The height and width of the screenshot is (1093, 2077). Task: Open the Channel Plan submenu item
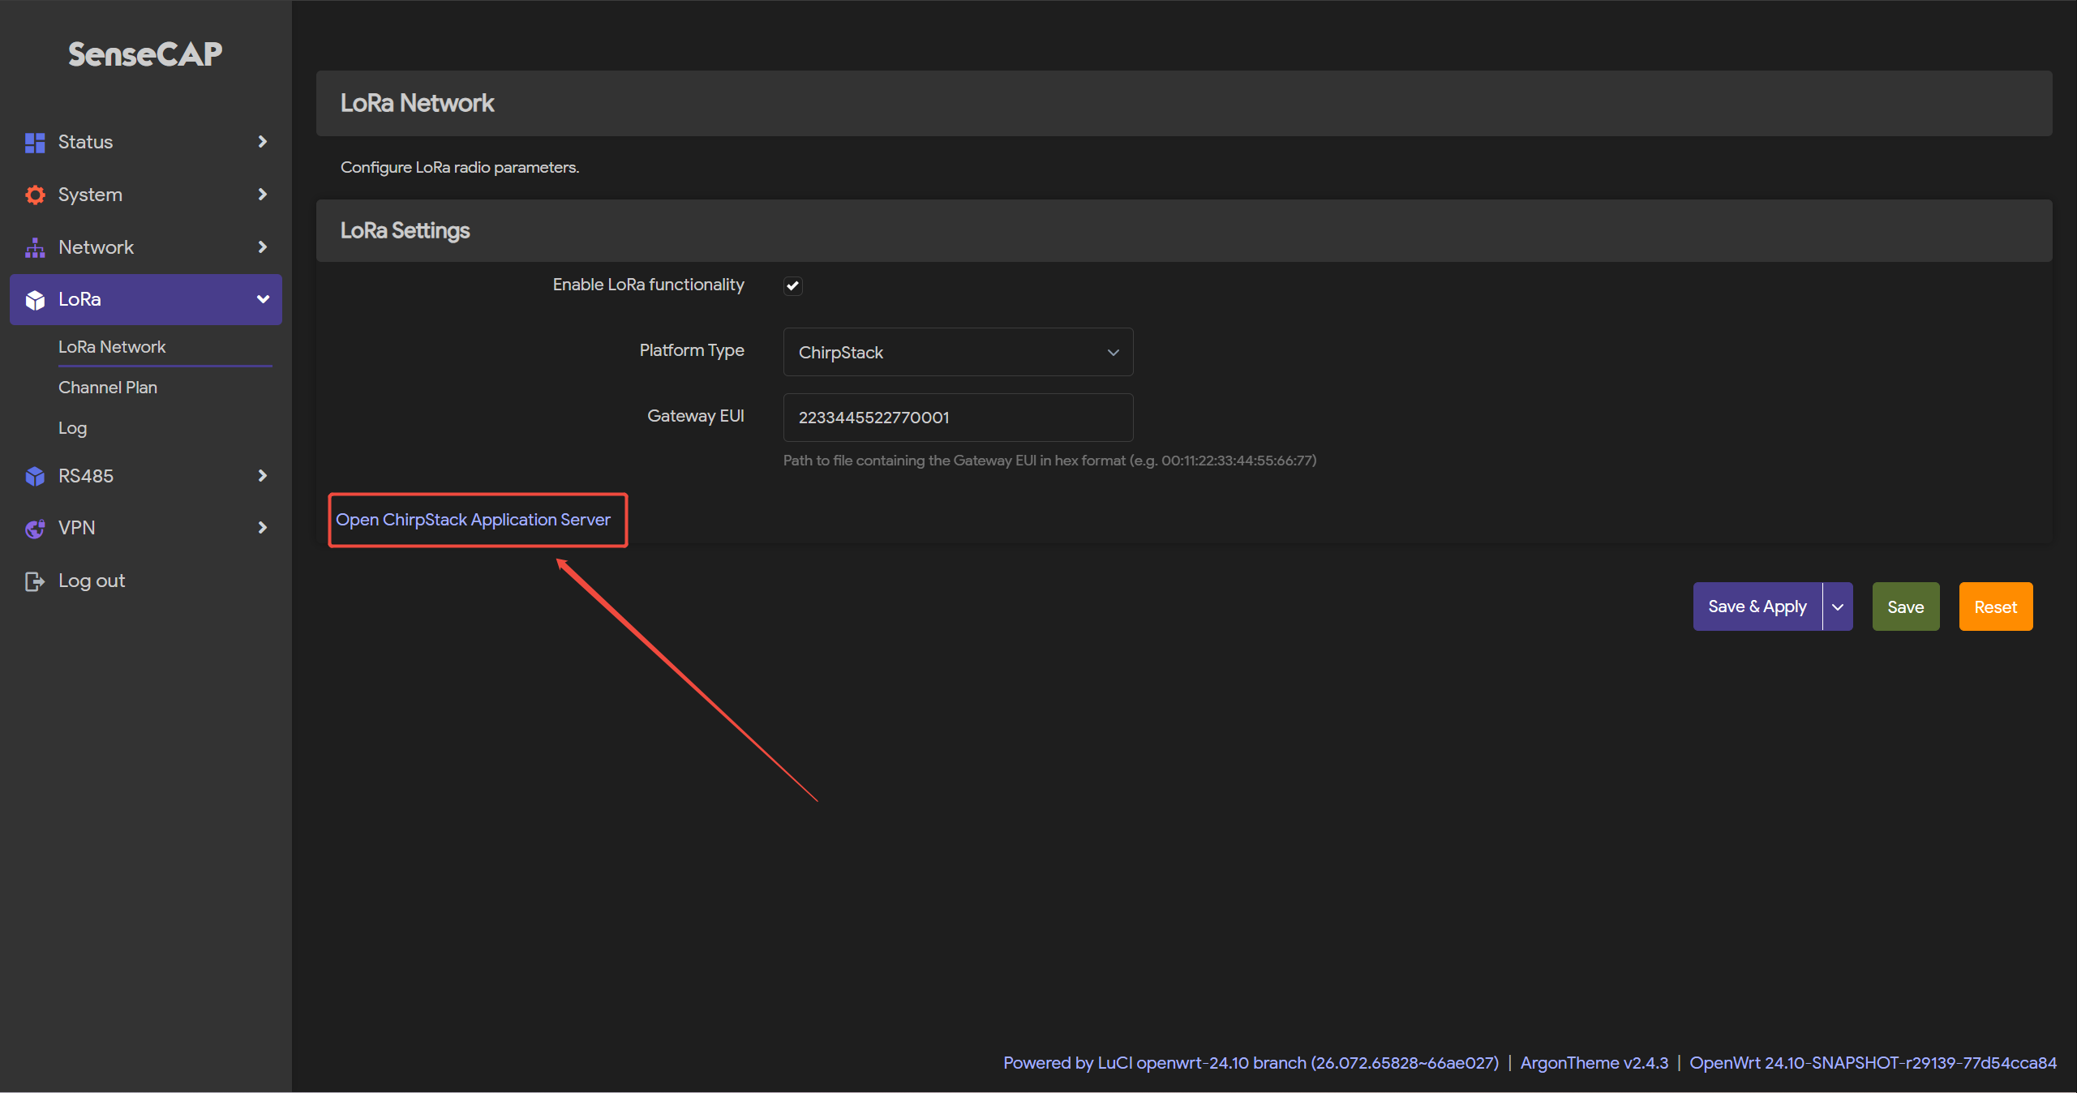click(108, 388)
